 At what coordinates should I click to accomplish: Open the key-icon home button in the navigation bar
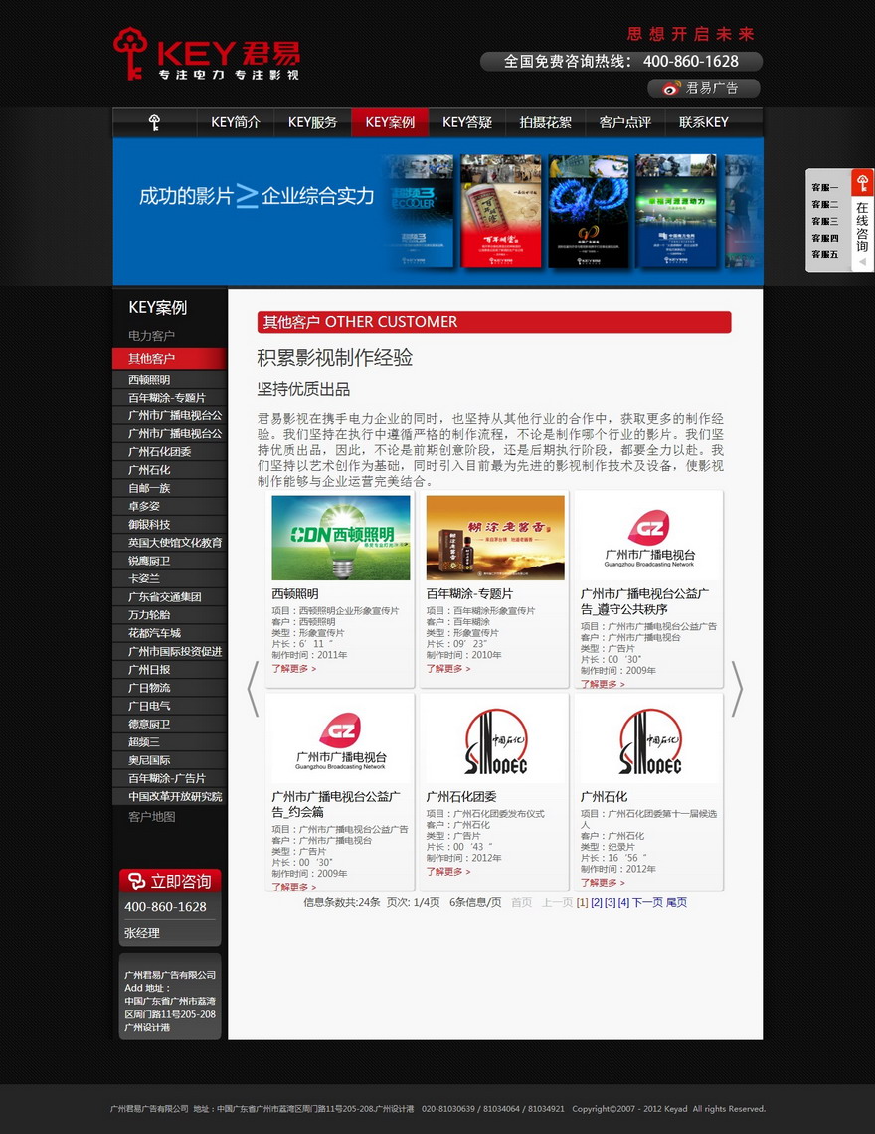tap(154, 122)
